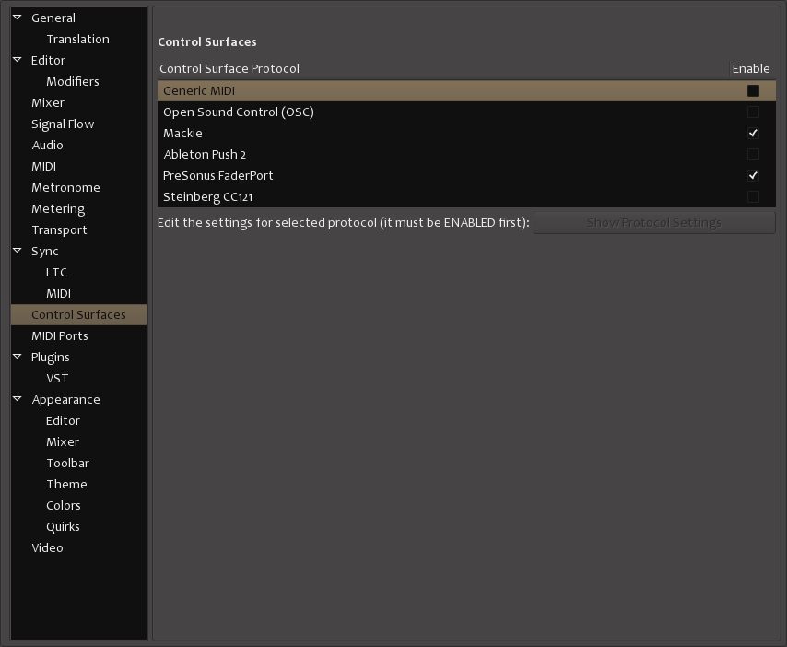Open the VST plugin preferences
The height and width of the screenshot is (647, 787).
click(x=57, y=378)
